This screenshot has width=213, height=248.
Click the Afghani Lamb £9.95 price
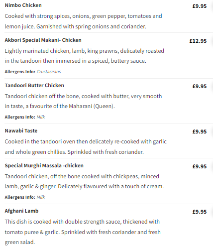pos(200,212)
